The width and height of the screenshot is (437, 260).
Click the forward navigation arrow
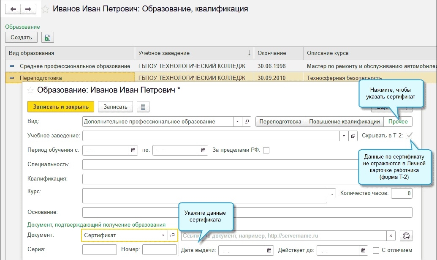pyautogui.click(x=28, y=9)
